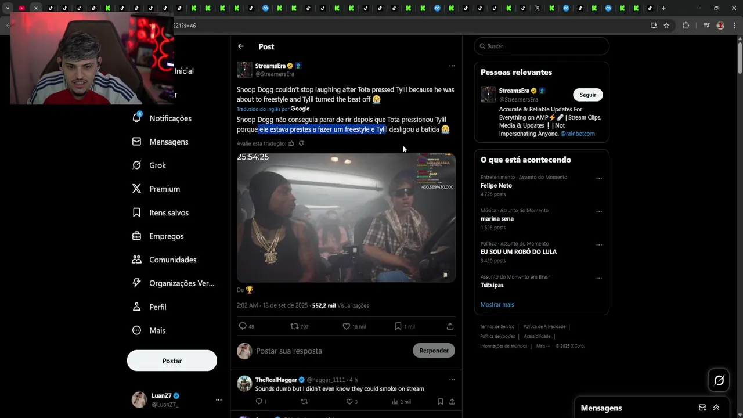This screenshot has width=743, height=418.
Task: Open Acessibilidade footer link
Action: pos(537,336)
